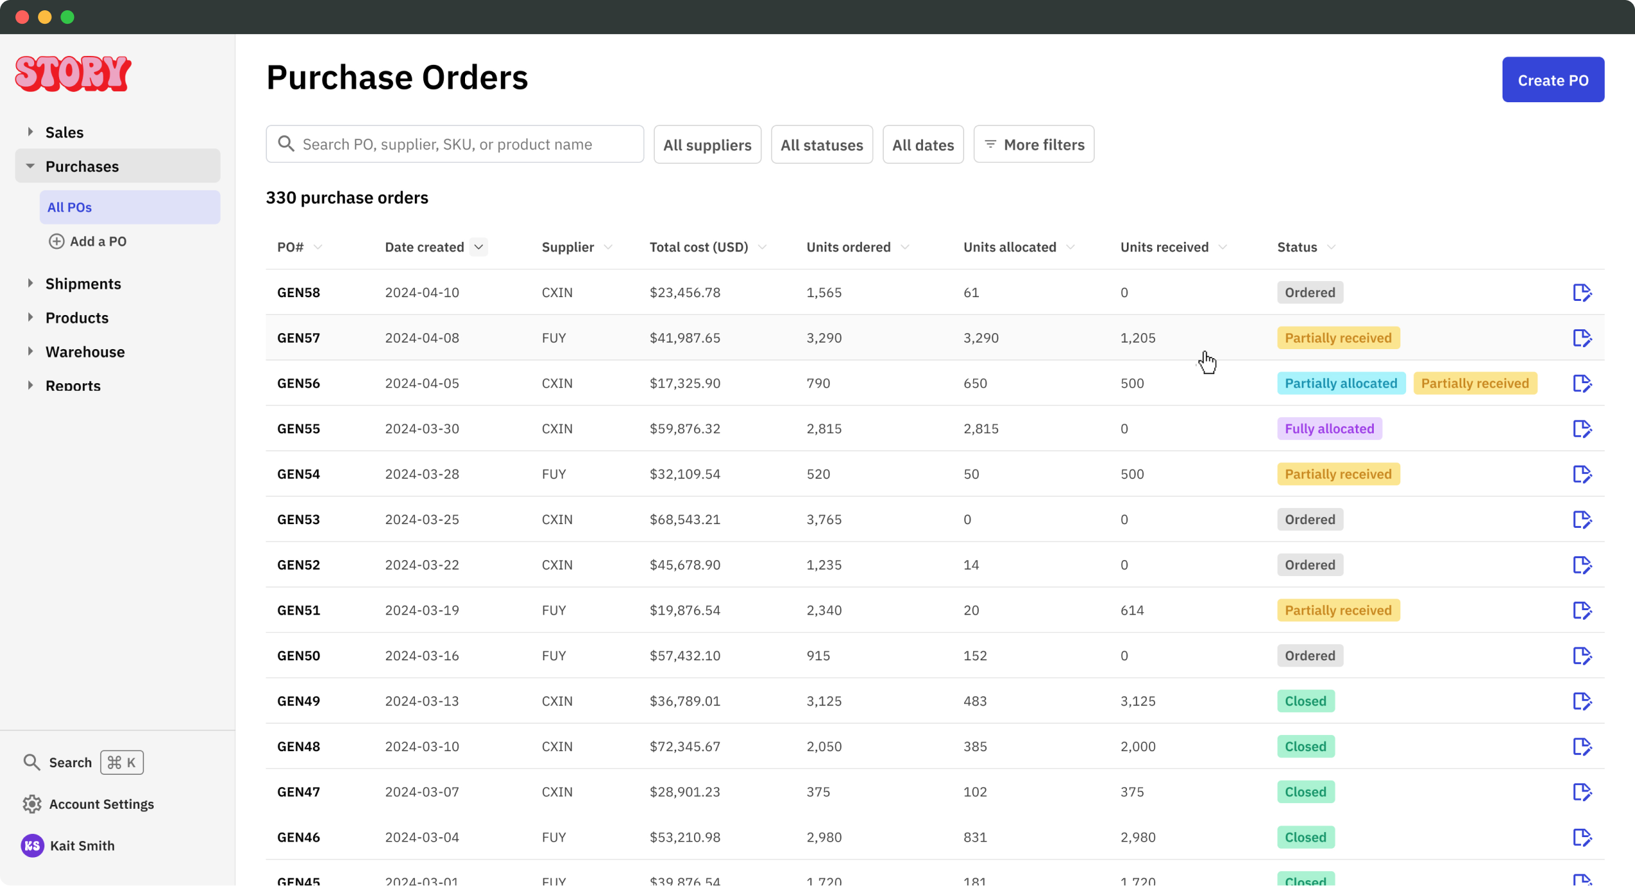Click Fully allocated badge on GEN55
Screen dimensions: 1635x886
[1329, 429]
